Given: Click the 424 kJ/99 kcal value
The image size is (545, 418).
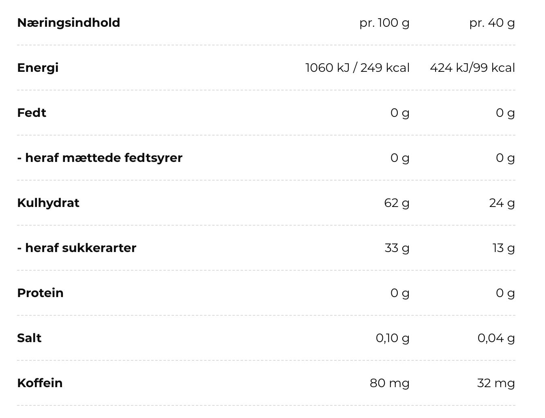Looking at the screenshot, I should (472, 68).
